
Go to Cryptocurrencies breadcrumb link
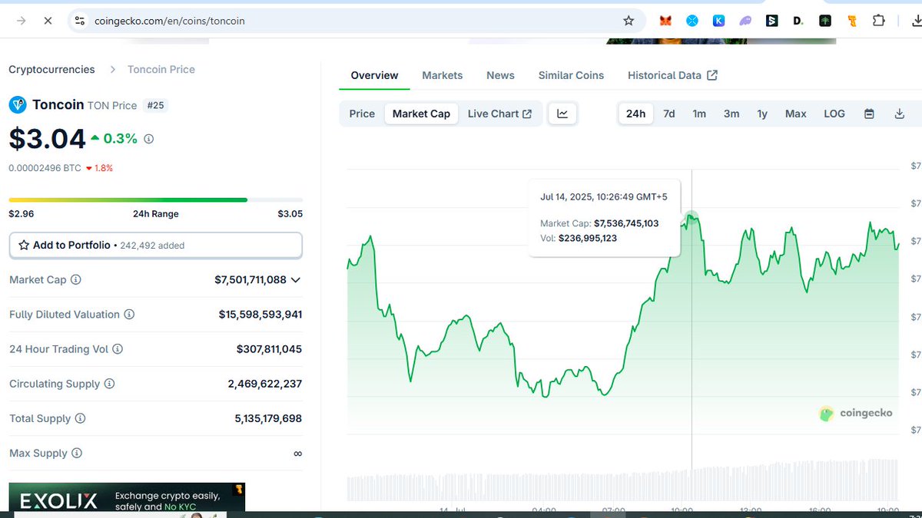(51, 69)
